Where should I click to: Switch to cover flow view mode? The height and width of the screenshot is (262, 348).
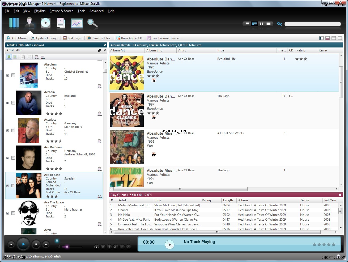tap(268, 24)
